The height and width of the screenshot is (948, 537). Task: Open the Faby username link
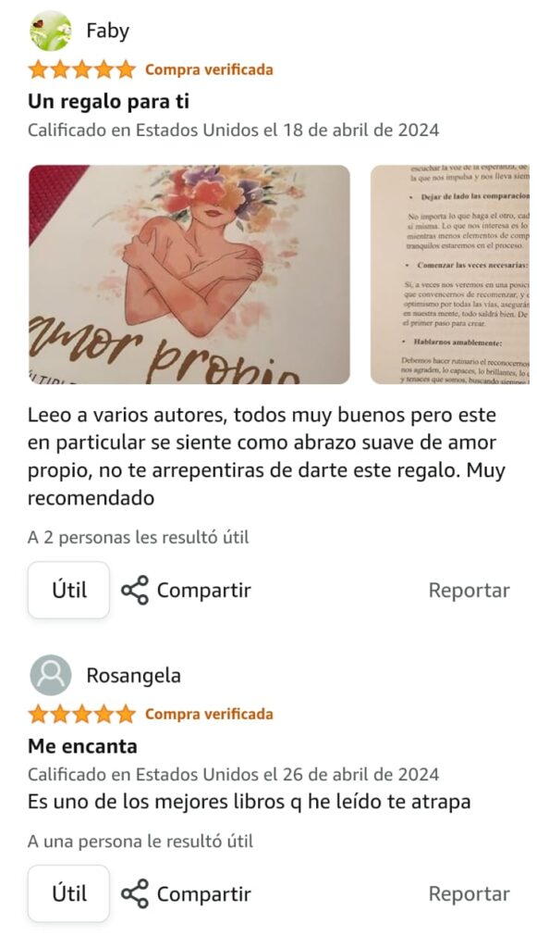click(108, 31)
